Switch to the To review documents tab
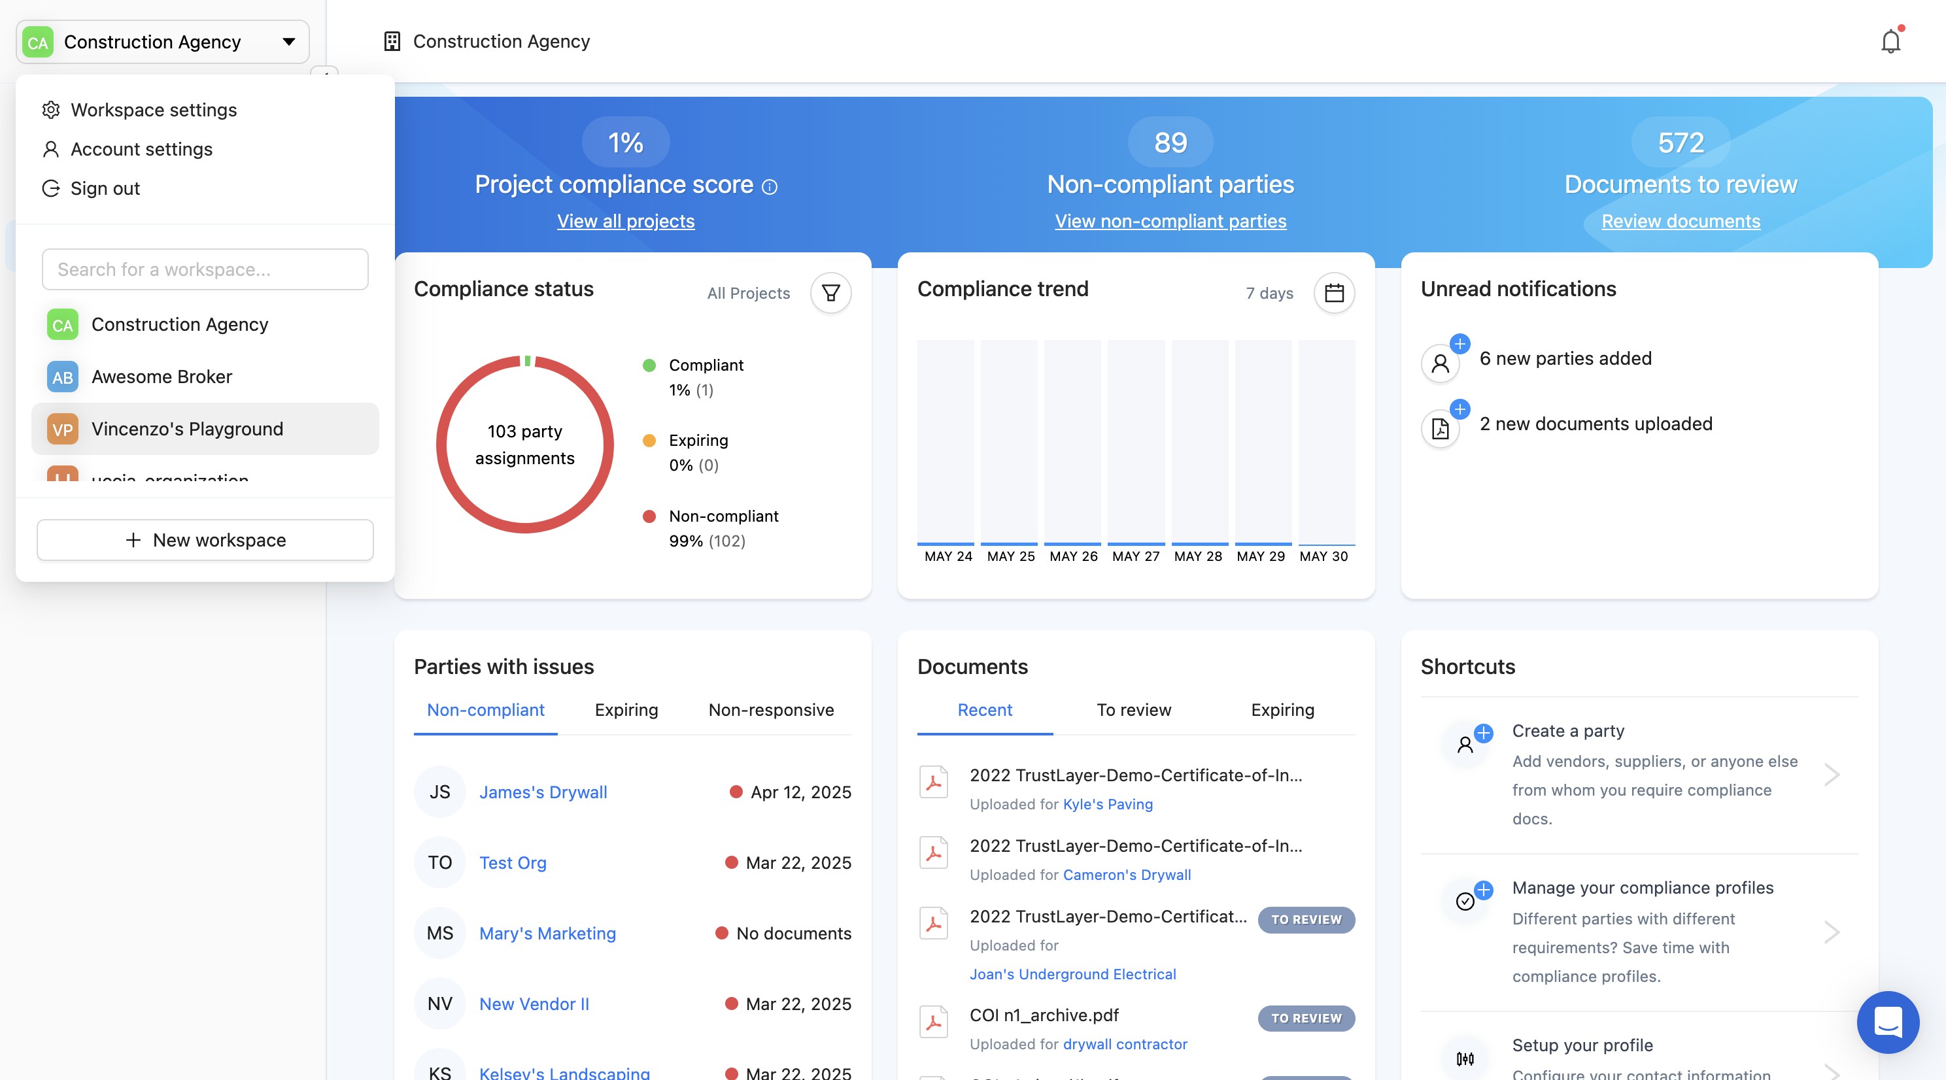Screen dimensions: 1946x1080 click(x=1133, y=709)
